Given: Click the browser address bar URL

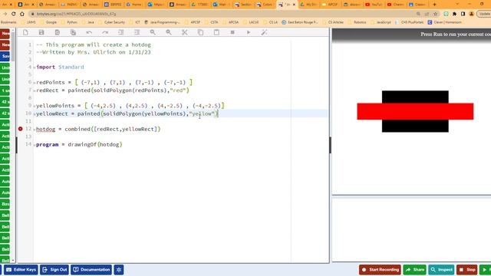Looking at the screenshot, I should (76, 14).
